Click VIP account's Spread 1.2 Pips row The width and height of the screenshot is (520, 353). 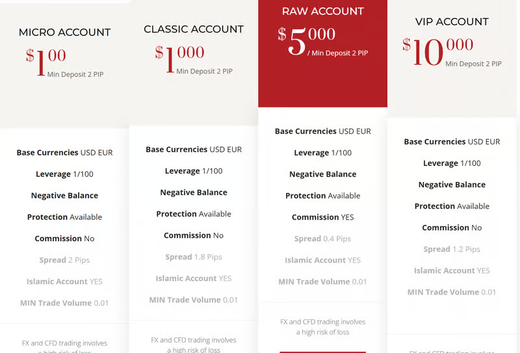[x=452, y=249]
